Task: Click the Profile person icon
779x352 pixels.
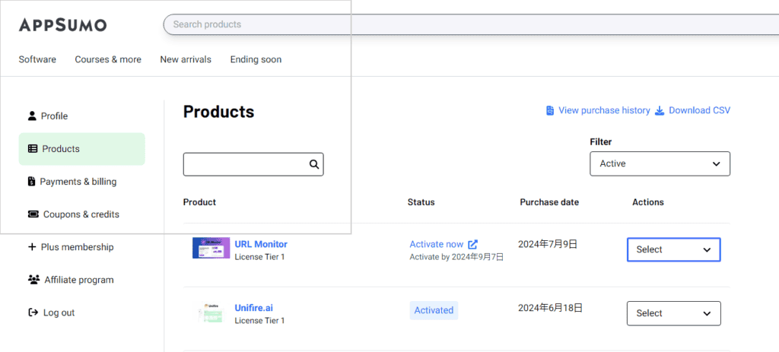Action: click(32, 116)
